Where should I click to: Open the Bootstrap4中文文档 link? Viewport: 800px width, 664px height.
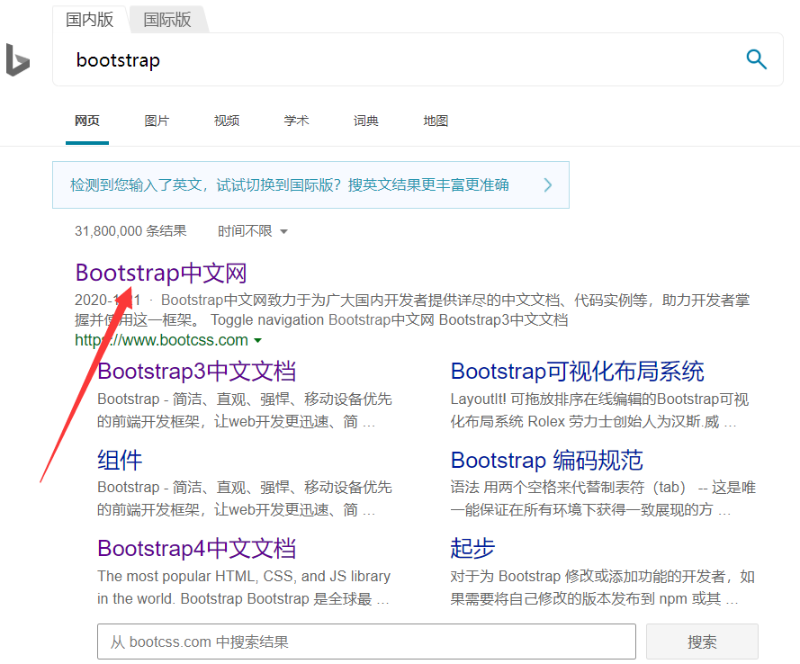pyautogui.click(x=196, y=548)
